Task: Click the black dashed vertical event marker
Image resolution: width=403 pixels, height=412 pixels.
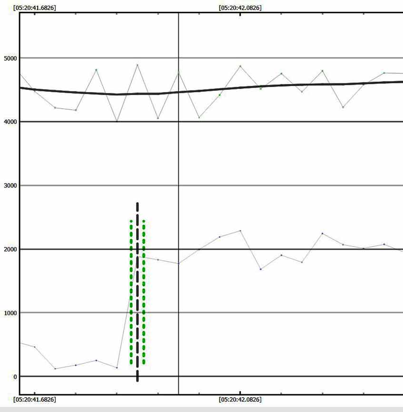Action: [138, 292]
